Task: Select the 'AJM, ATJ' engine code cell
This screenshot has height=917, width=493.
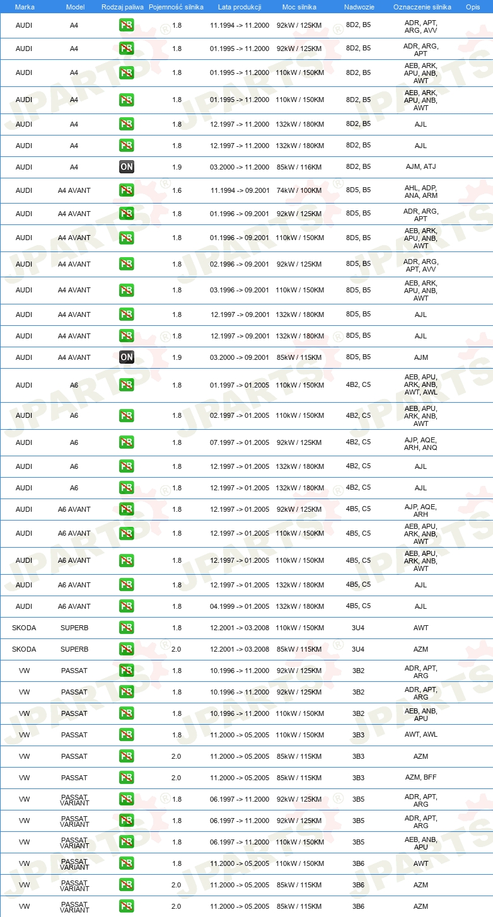Action: pos(421,167)
